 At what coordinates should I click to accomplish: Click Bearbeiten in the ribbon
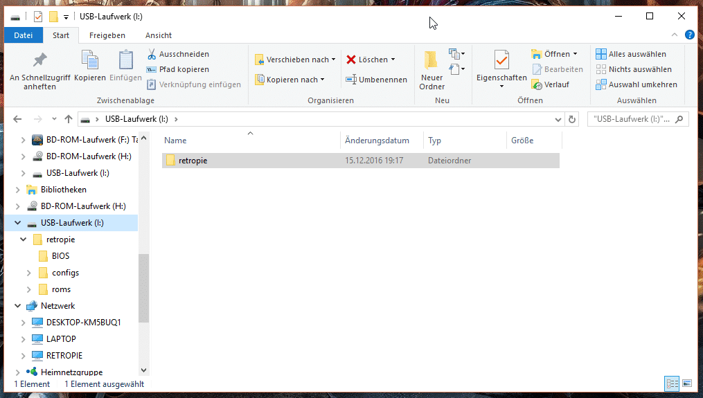pos(558,69)
